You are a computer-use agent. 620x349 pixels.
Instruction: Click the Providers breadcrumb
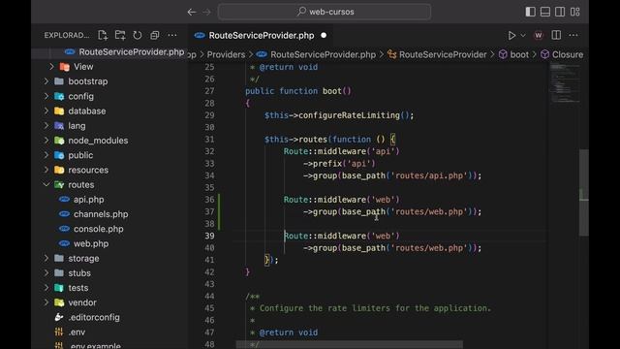click(x=226, y=54)
